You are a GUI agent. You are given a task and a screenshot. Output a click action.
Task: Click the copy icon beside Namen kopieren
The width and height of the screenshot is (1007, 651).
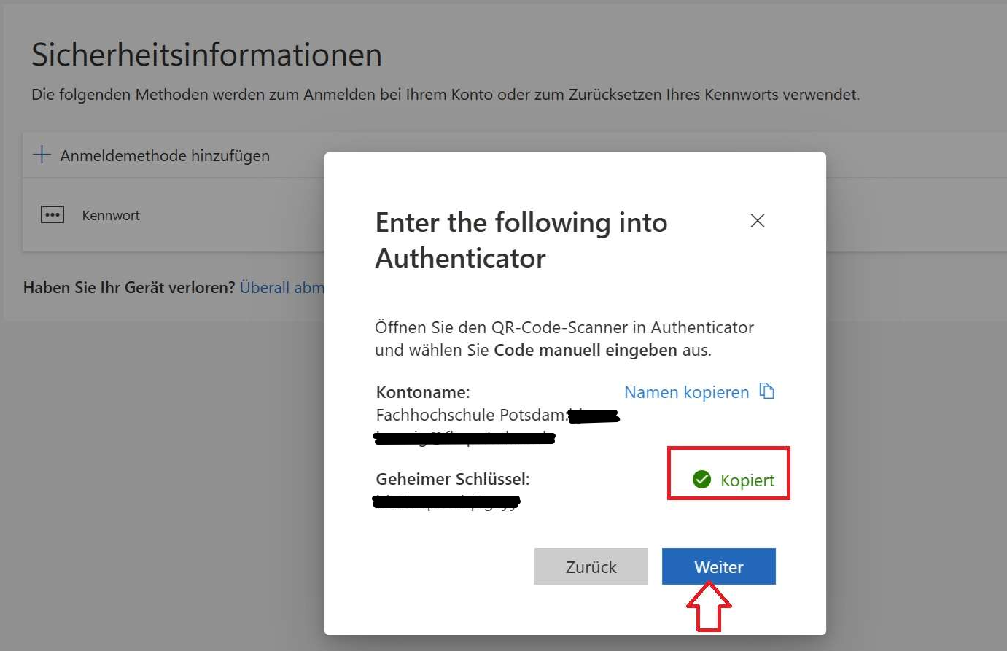[766, 391]
